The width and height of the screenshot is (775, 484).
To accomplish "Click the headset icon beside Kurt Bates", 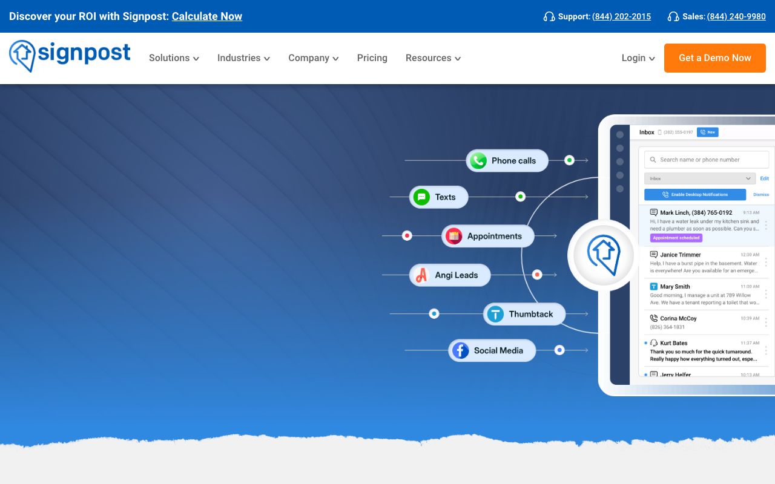I will (x=654, y=343).
